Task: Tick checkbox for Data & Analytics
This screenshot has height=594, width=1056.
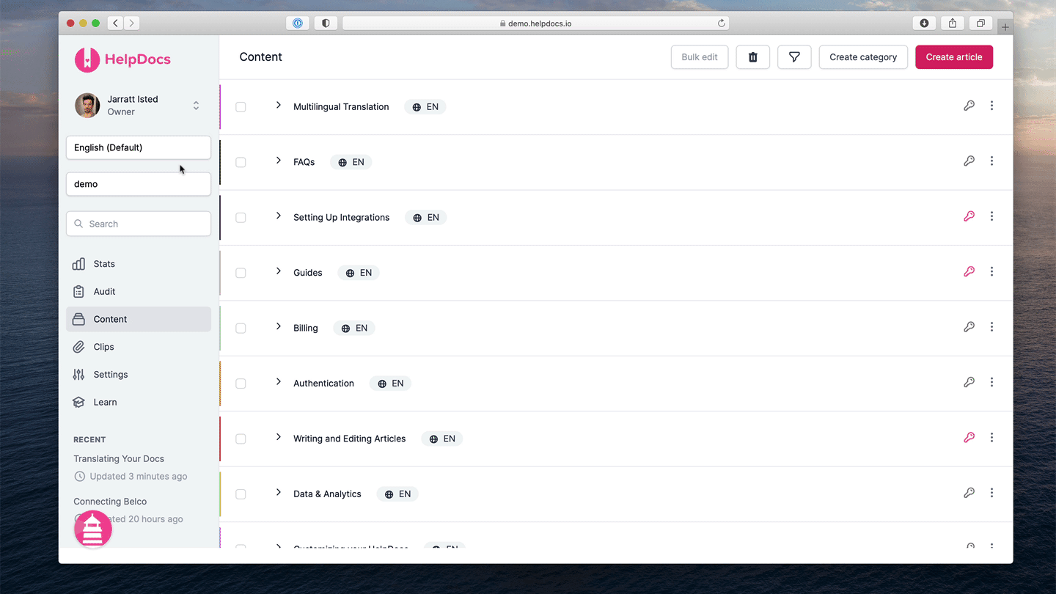Action: 241,494
